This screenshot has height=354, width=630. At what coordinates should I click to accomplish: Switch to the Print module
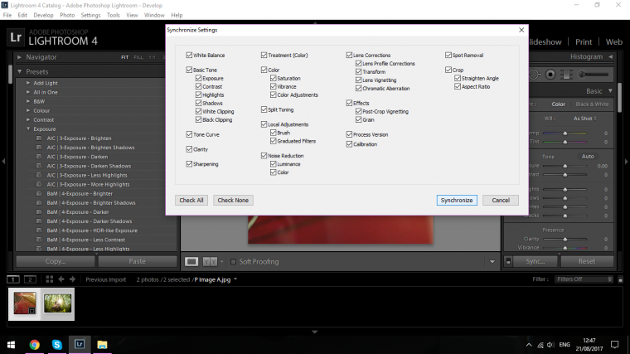tap(584, 41)
